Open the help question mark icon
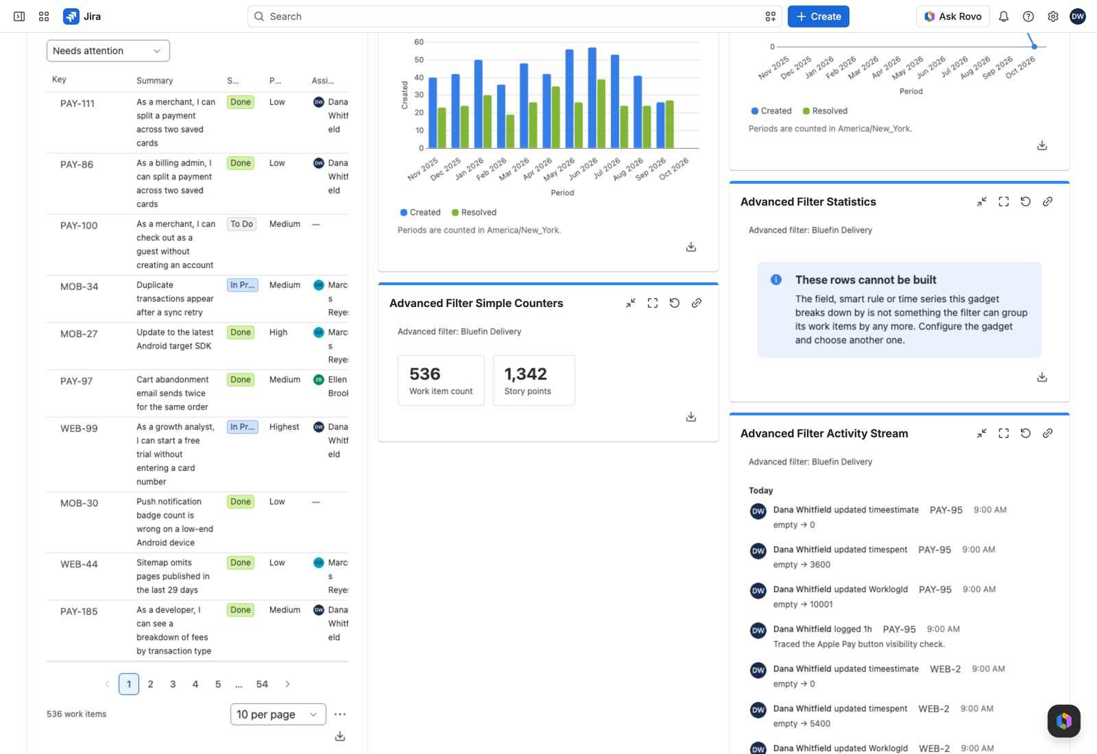 point(1028,16)
